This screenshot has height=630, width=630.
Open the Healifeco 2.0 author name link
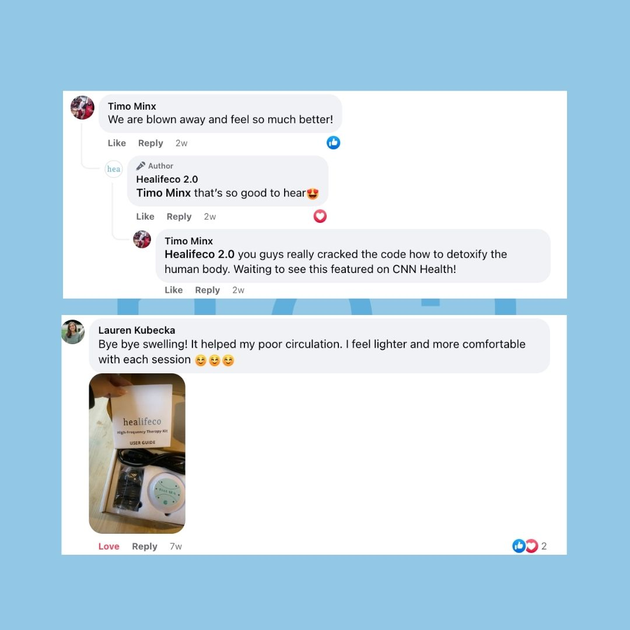pyautogui.click(x=167, y=179)
